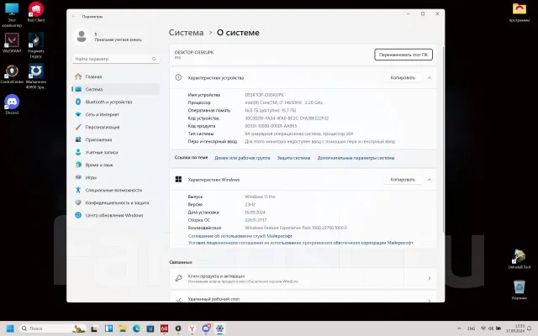
Task: Open Домен или рабочая группа link
Action: tap(242, 158)
